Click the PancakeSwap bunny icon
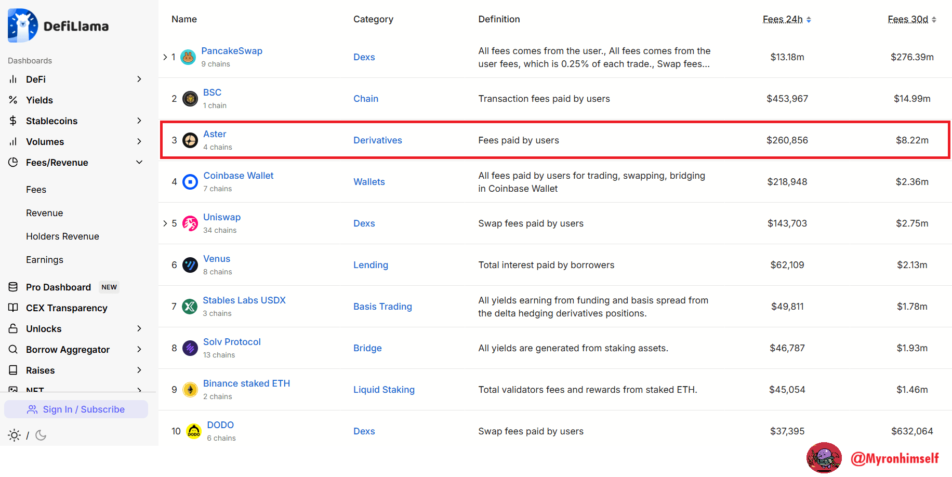 pyautogui.click(x=188, y=57)
